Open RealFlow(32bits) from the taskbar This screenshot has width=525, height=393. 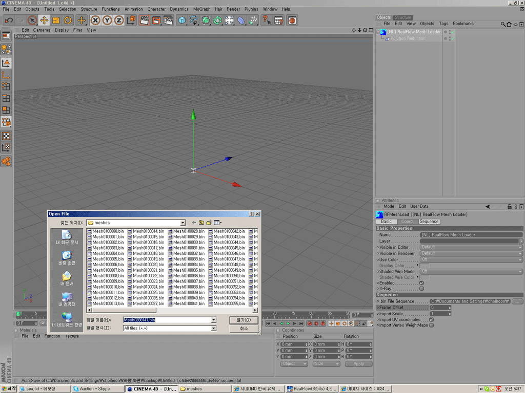312,389
